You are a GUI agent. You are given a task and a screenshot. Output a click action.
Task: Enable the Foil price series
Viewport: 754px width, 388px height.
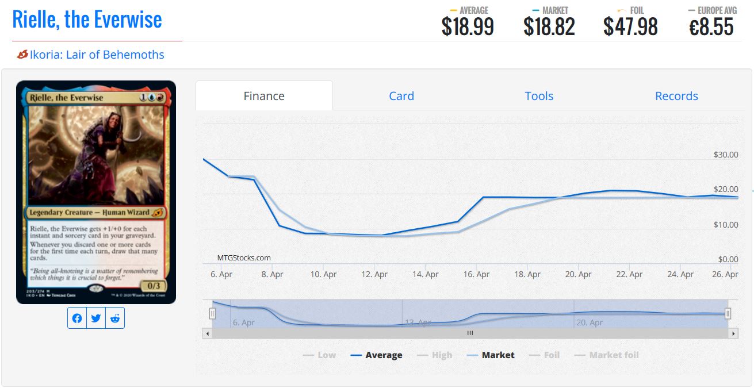[545, 355]
